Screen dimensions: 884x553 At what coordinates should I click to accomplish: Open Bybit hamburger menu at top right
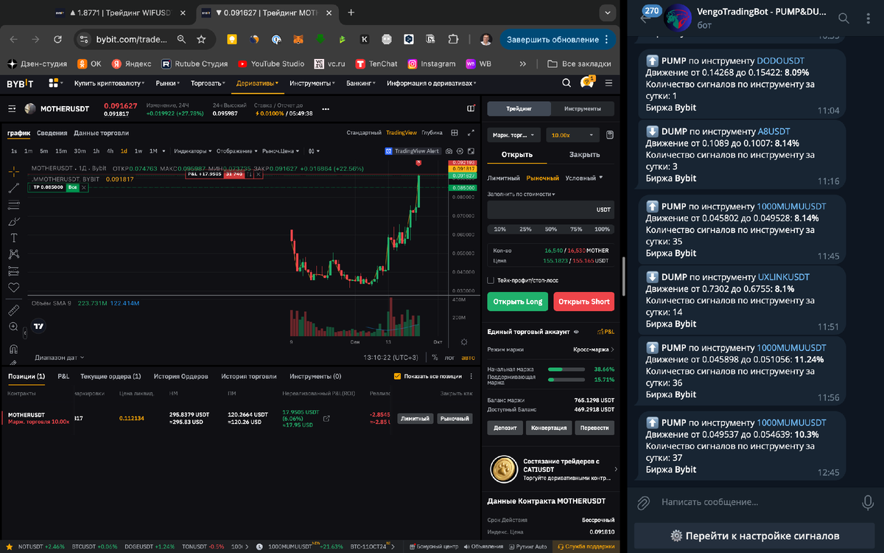click(x=608, y=83)
